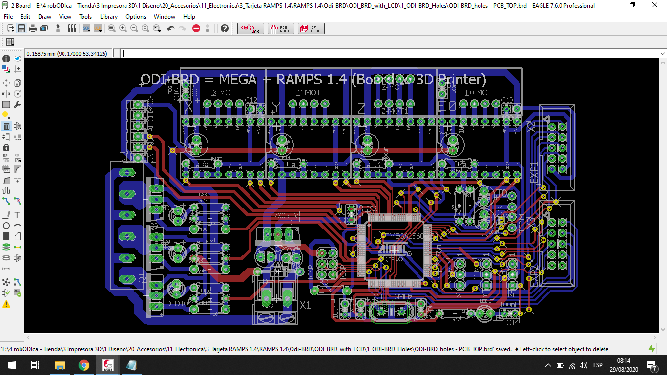Click the Zoom to fit icon

coord(112,29)
